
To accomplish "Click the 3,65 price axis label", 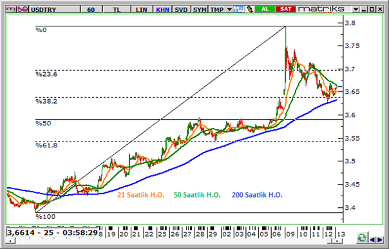I will coord(352,92).
